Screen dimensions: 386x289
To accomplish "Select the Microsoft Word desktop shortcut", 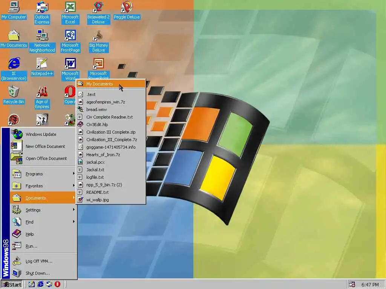I will (70, 69).
